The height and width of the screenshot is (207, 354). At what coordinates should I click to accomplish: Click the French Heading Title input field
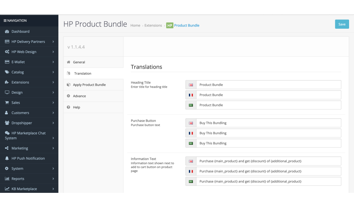click(268, 95)
